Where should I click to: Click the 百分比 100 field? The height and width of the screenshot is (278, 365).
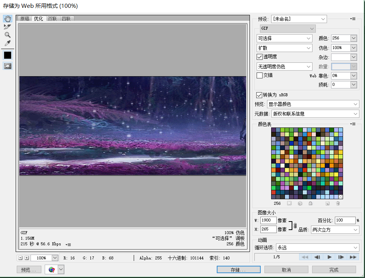(345, 220)
